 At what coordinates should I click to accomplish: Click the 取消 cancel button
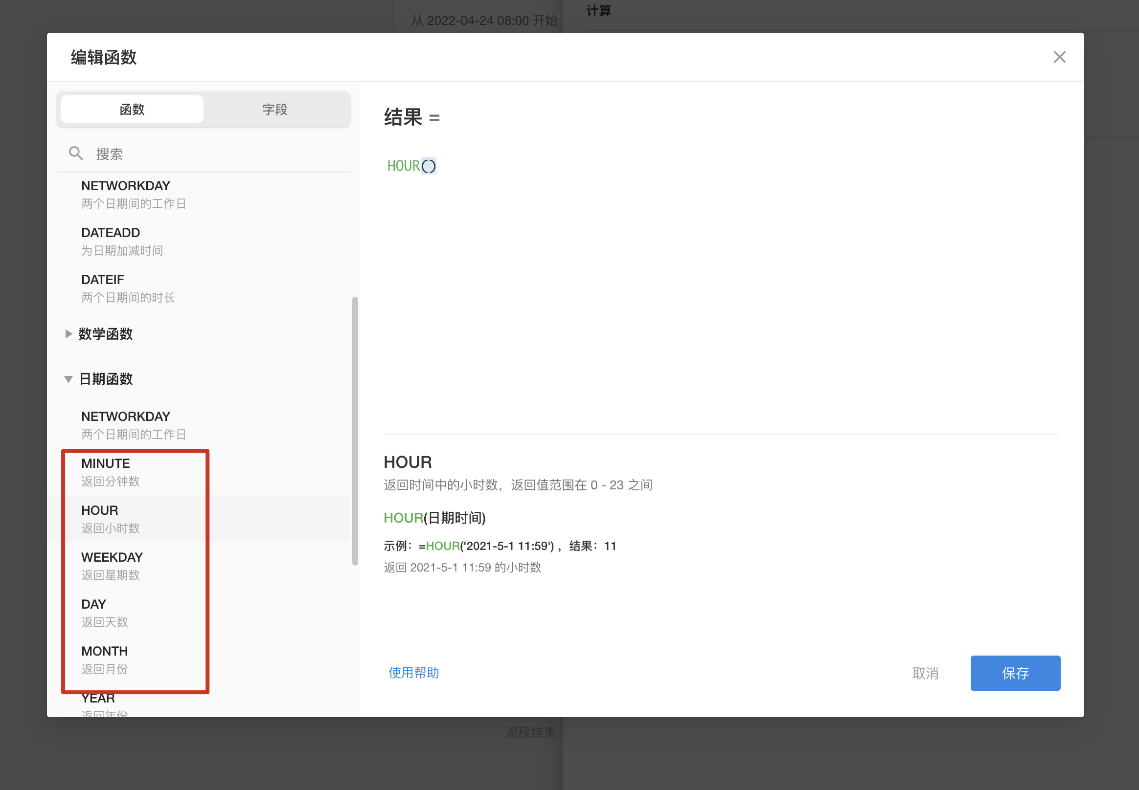click(x=925, y=673)
